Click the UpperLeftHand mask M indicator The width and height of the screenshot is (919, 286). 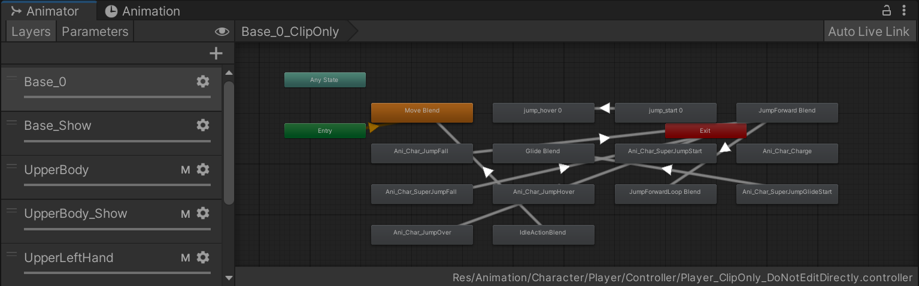click(186, 258)
